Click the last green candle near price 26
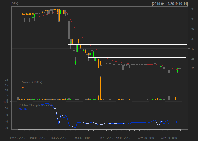 pos(177,70)
